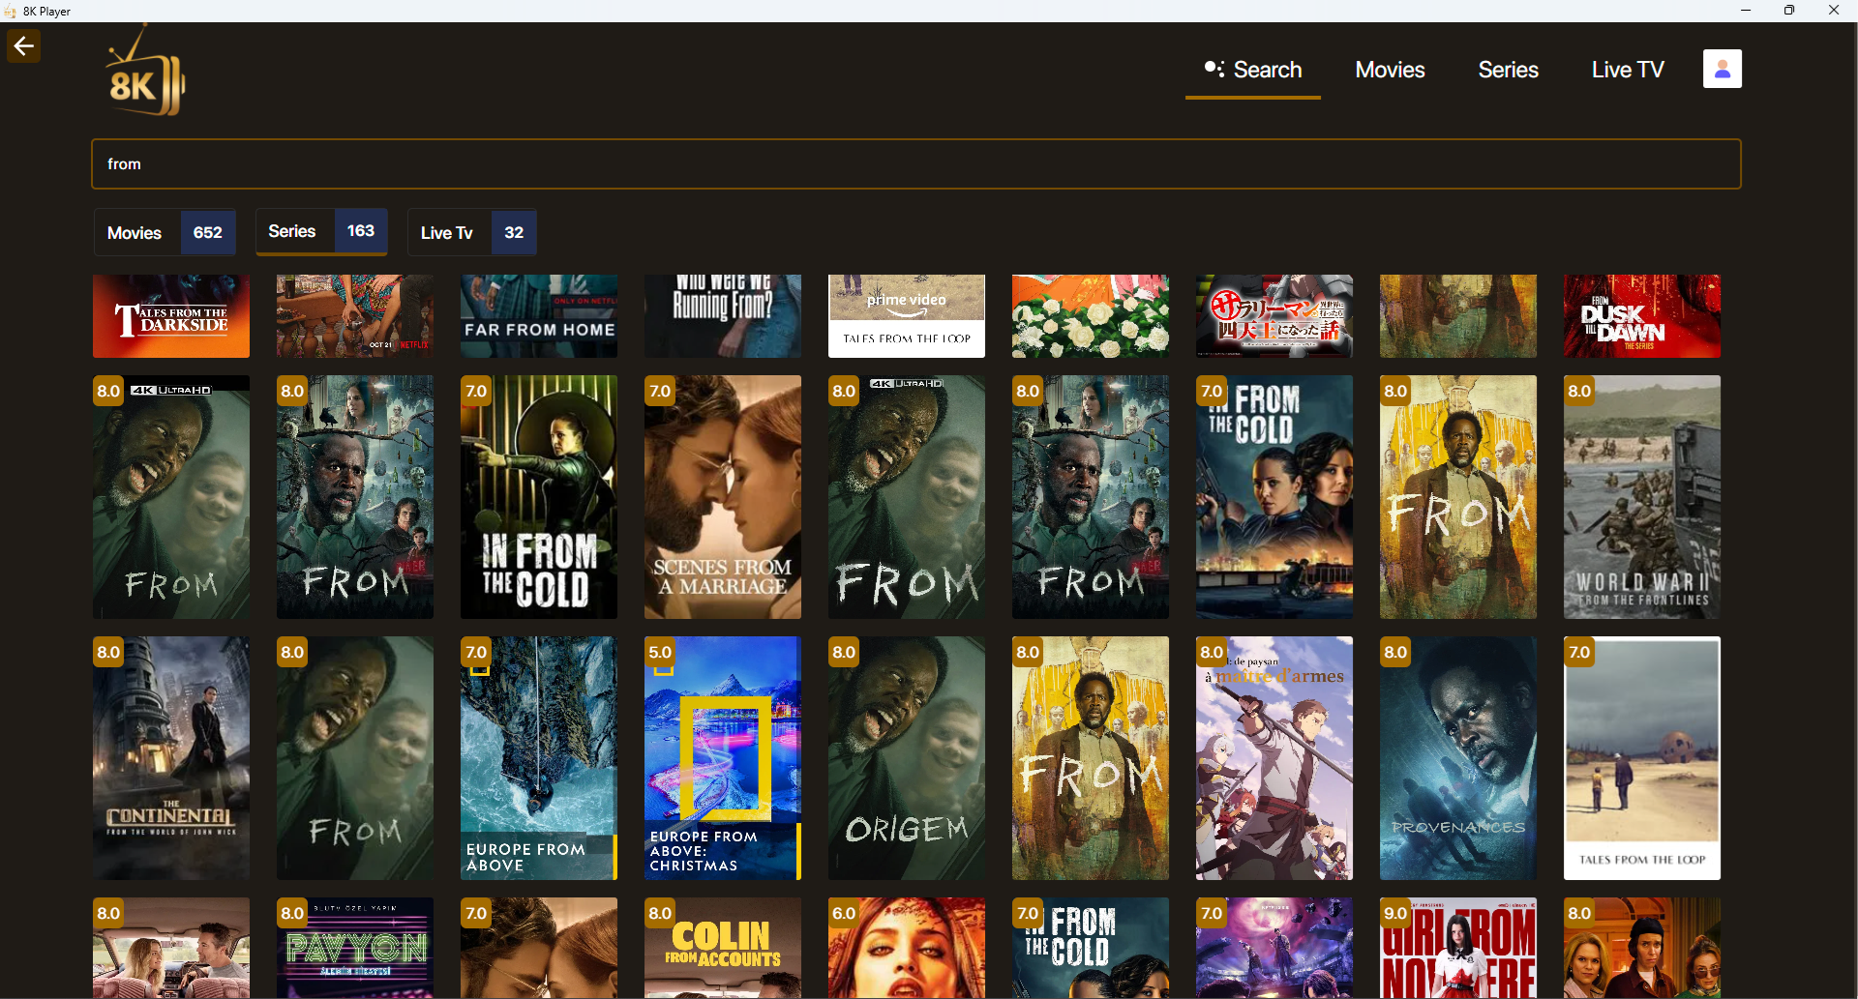Screen dimensions: 1858x999
Task: Click the search field containing 'from'
Action: 915,163
